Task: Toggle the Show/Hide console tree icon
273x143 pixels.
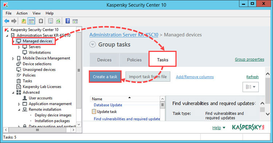Action: click(31, 21)
